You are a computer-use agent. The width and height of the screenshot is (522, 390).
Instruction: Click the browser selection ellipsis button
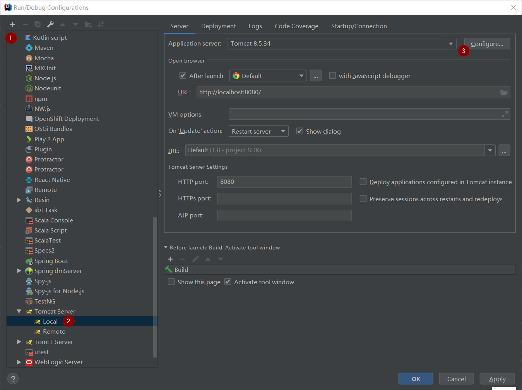tap(316, 76)
